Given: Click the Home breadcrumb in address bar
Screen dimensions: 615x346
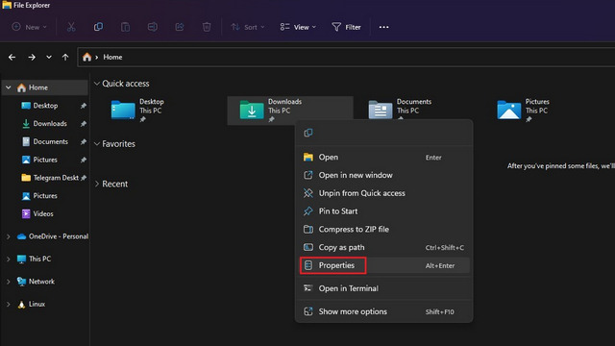Looking at the screenshot, I should point(112,58).
